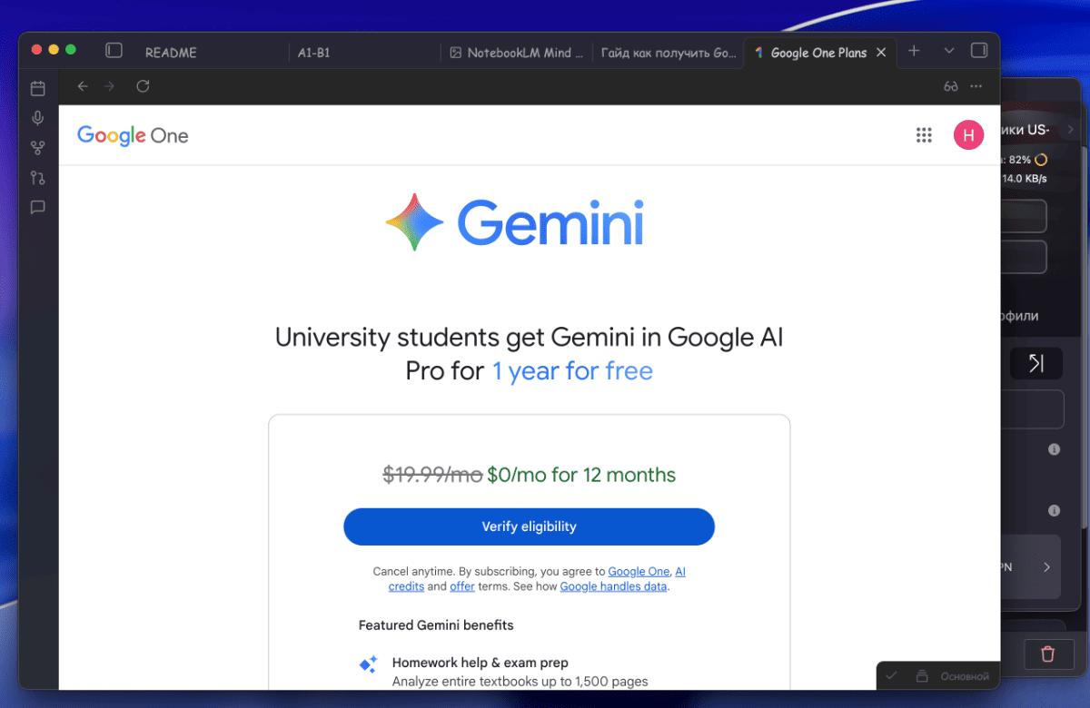Start the audio recorder microphone icon

37,118
